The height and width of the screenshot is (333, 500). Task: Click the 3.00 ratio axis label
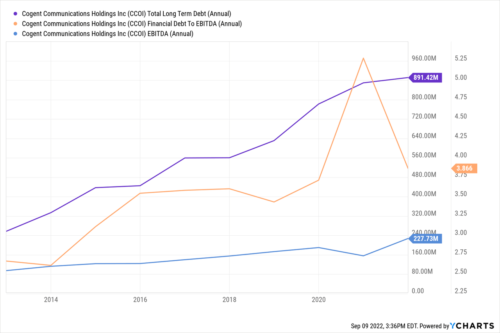tap(461, 233)
